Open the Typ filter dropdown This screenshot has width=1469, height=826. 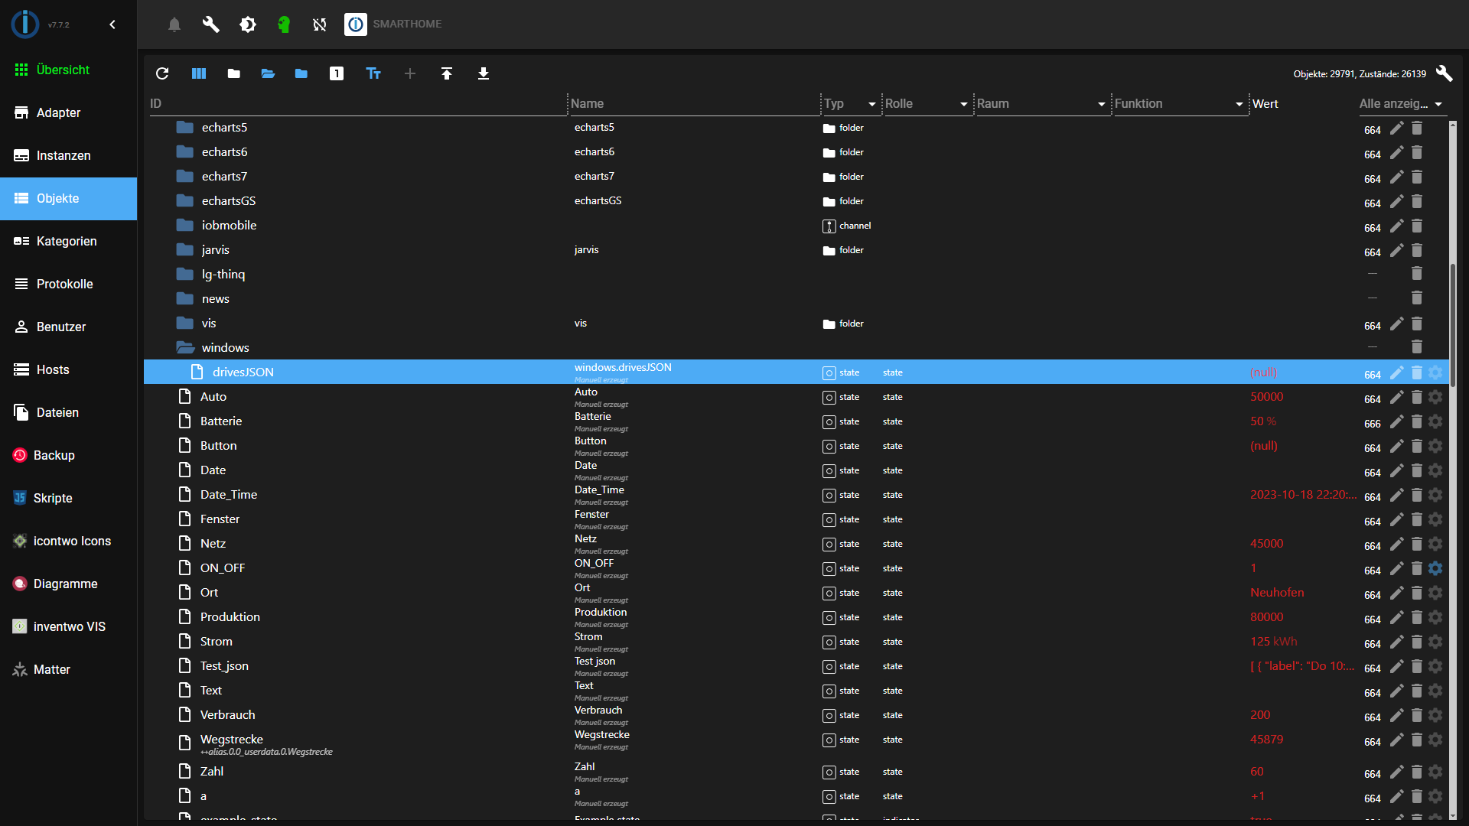[871, 104]
